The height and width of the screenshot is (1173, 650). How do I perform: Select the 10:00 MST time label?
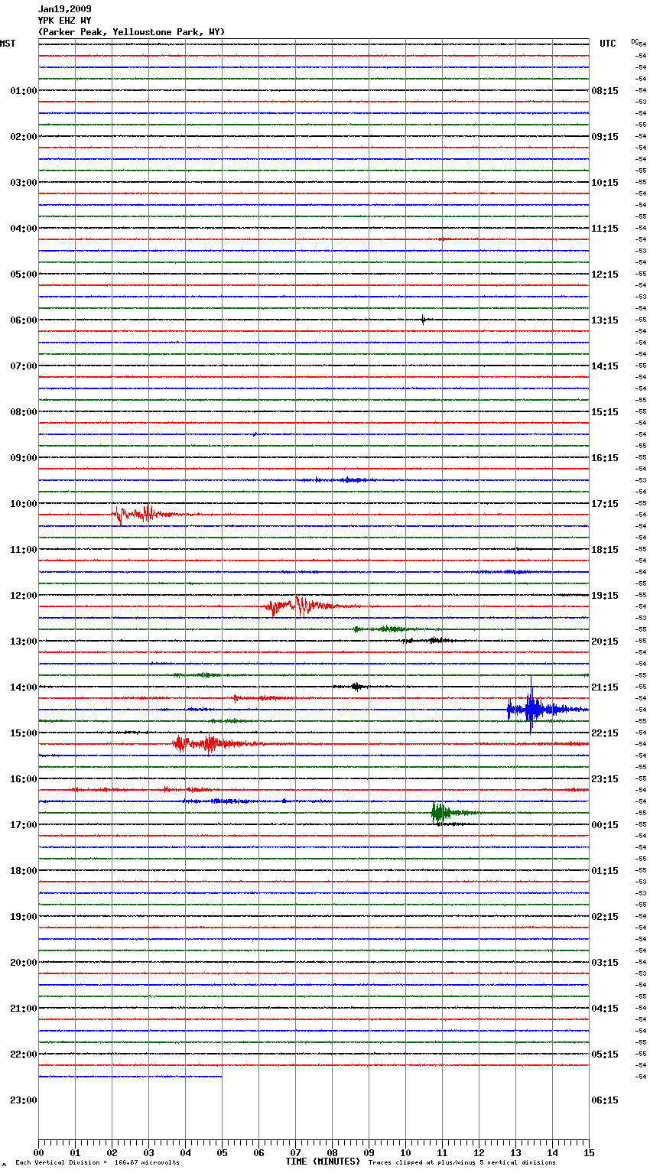click(24, 504)
